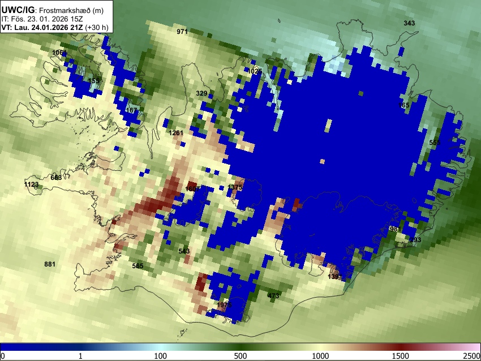The width and height of the screenshot is (481, 361).
Task: Click the 167 value label
Action: click(131, 110)
